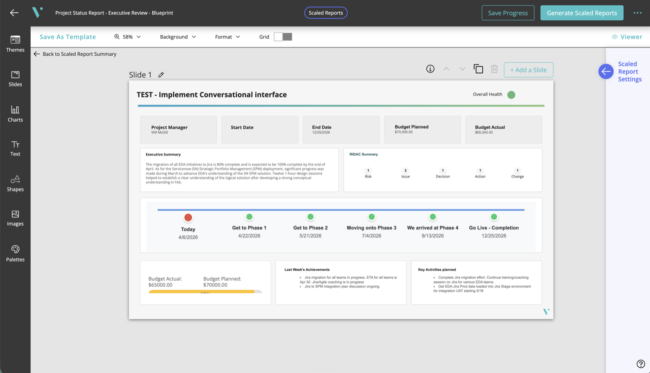Click the Slide 1 title label
650x373 pixels.
click(x=140, y=75)
